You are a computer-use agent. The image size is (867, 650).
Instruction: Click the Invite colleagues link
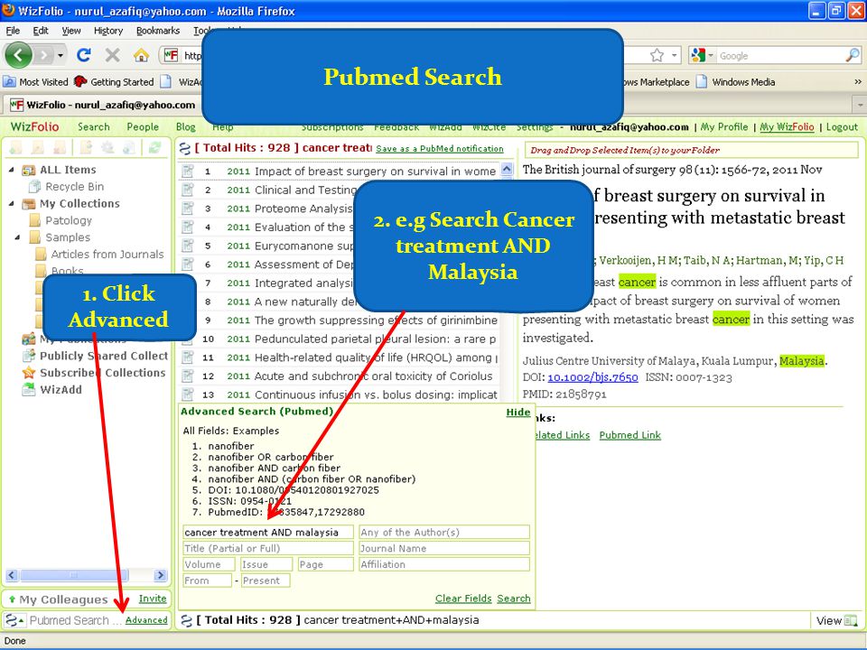tap(153, 599)
